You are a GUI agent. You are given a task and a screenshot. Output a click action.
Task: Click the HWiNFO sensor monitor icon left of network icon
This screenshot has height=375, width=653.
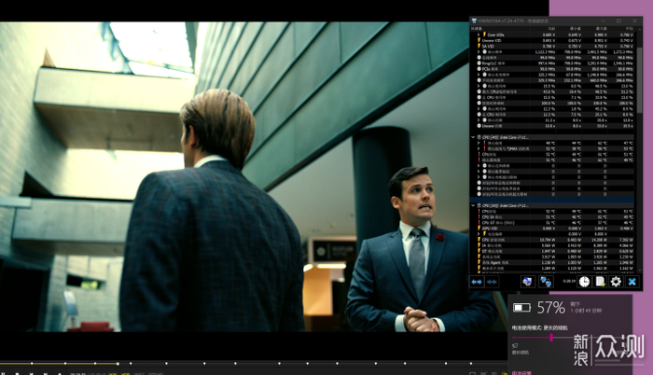click(x=528, y=282)
